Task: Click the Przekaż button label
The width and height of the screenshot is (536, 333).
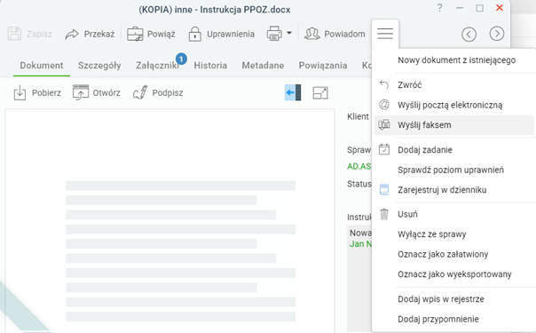Action: click(99, 34)
